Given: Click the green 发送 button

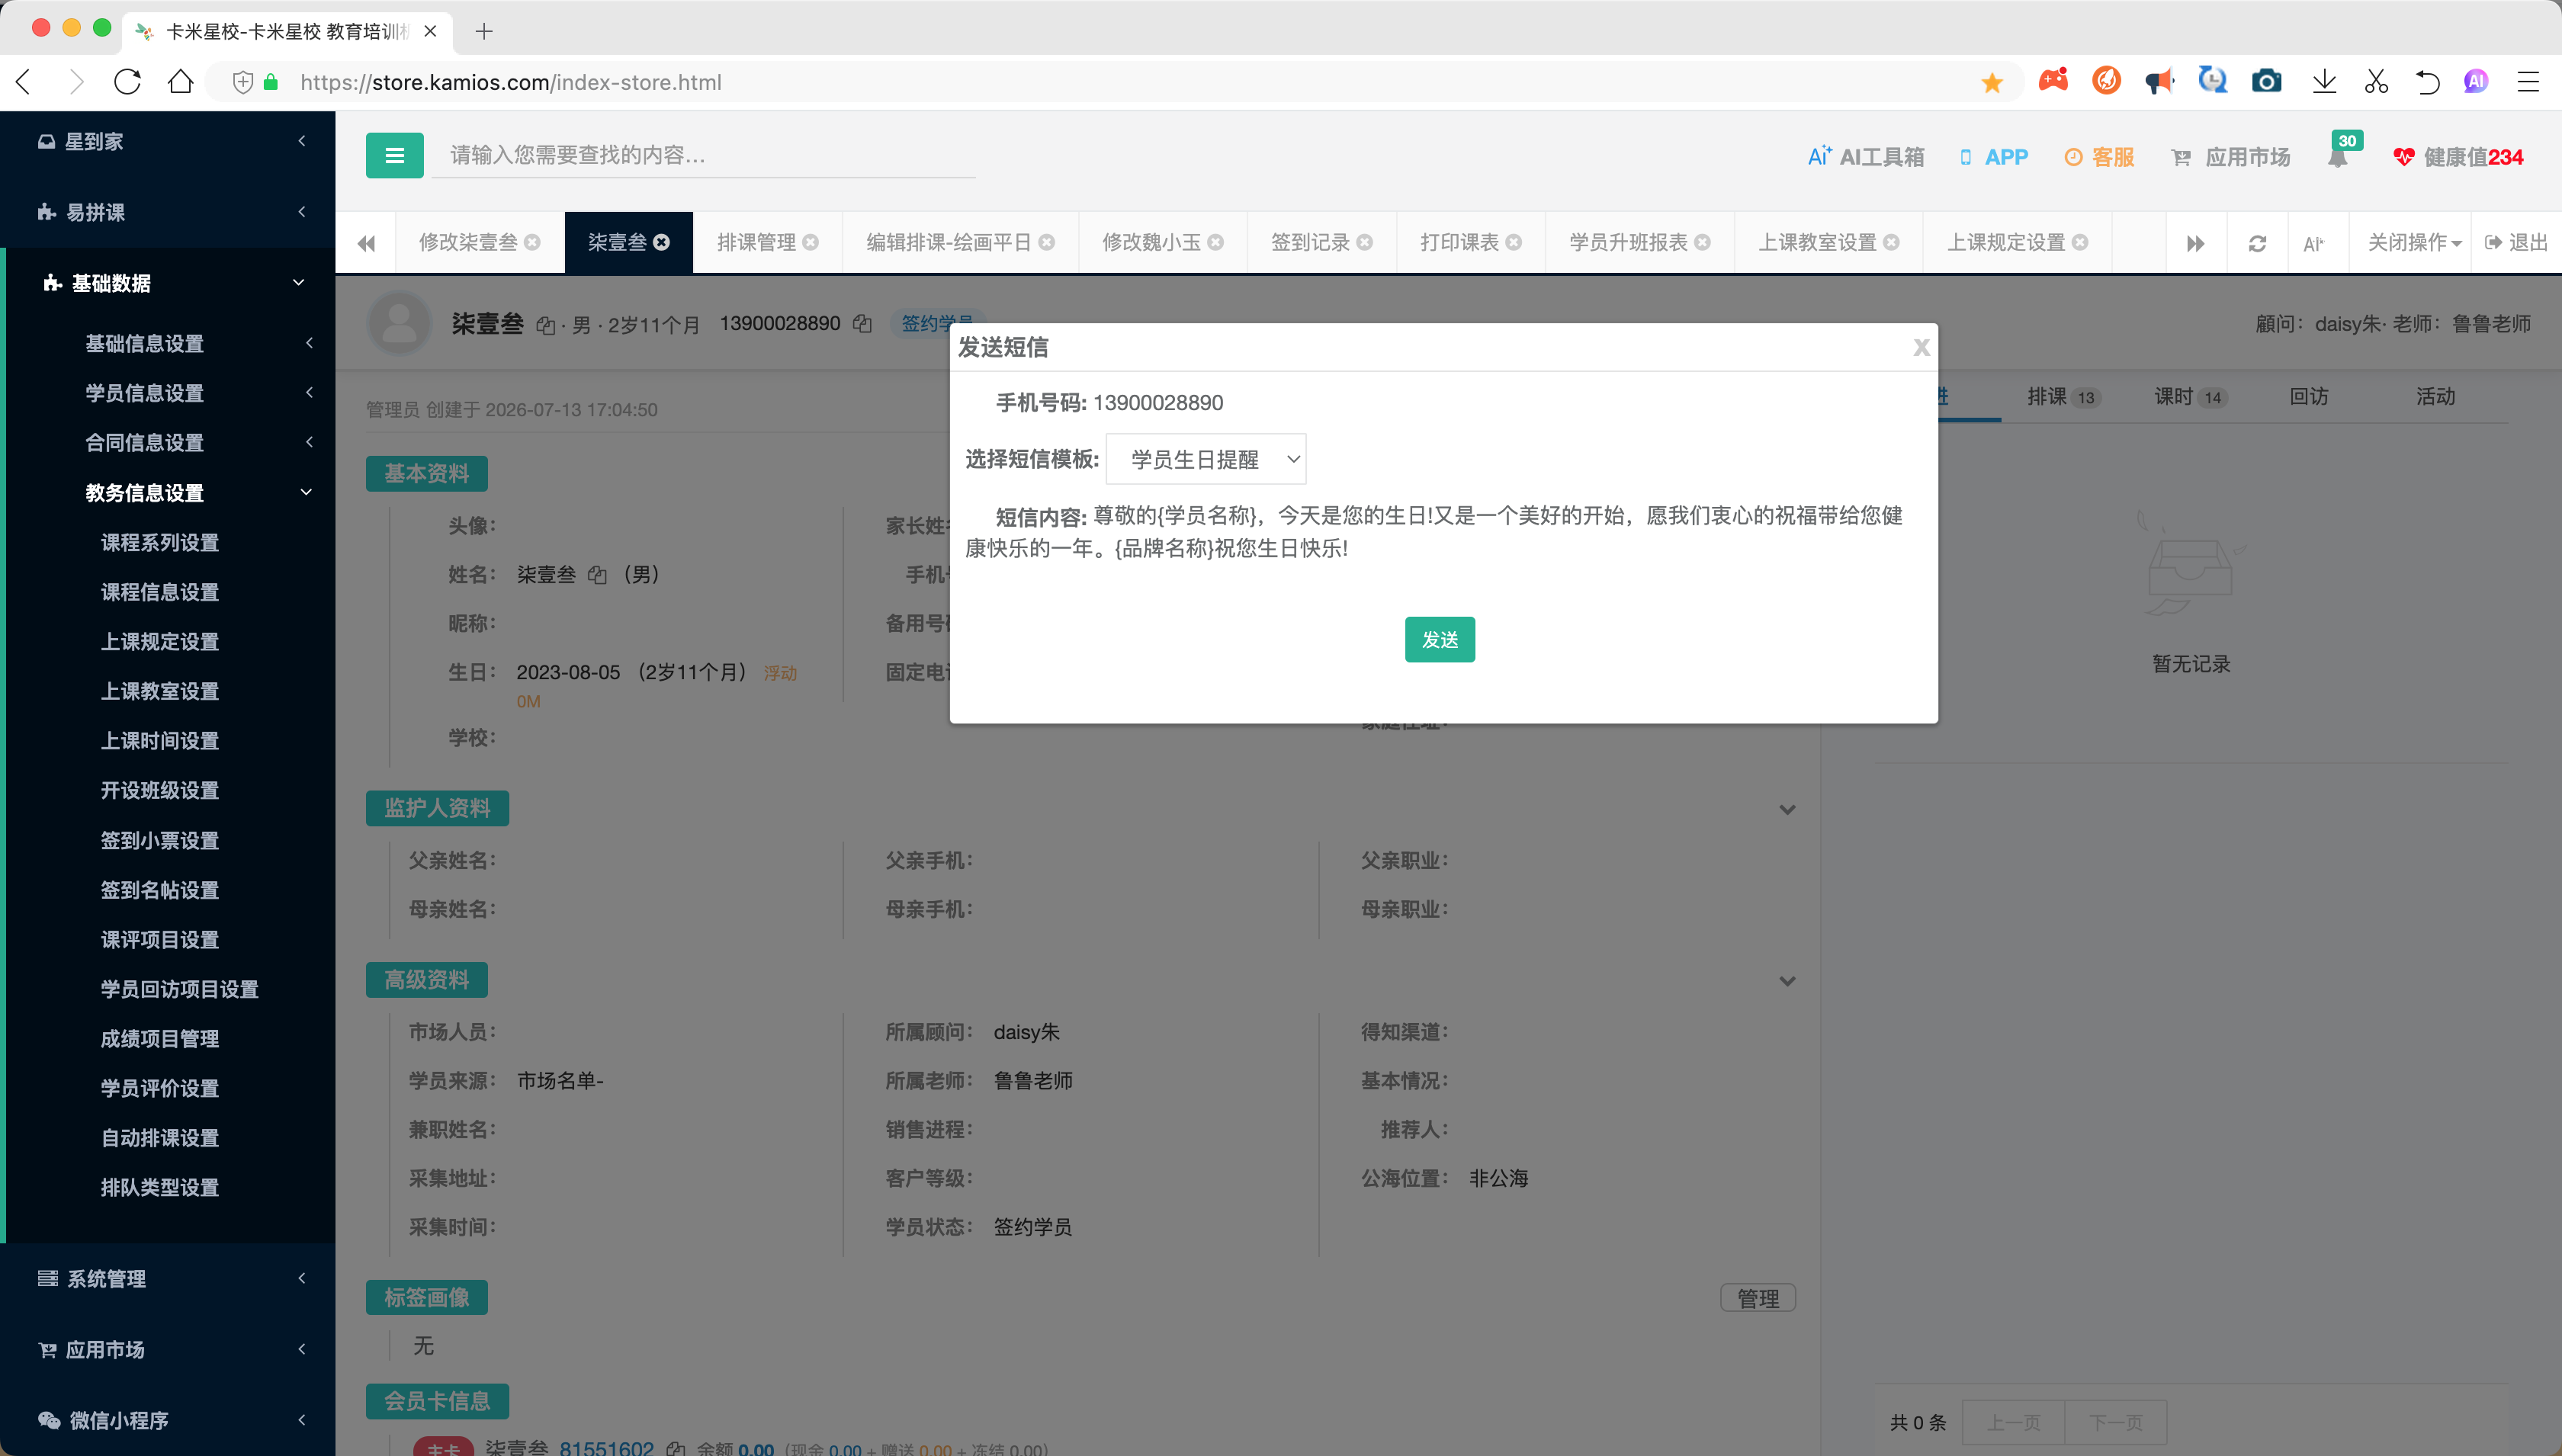Looking at the screenshot, I should coord(1439,639).
